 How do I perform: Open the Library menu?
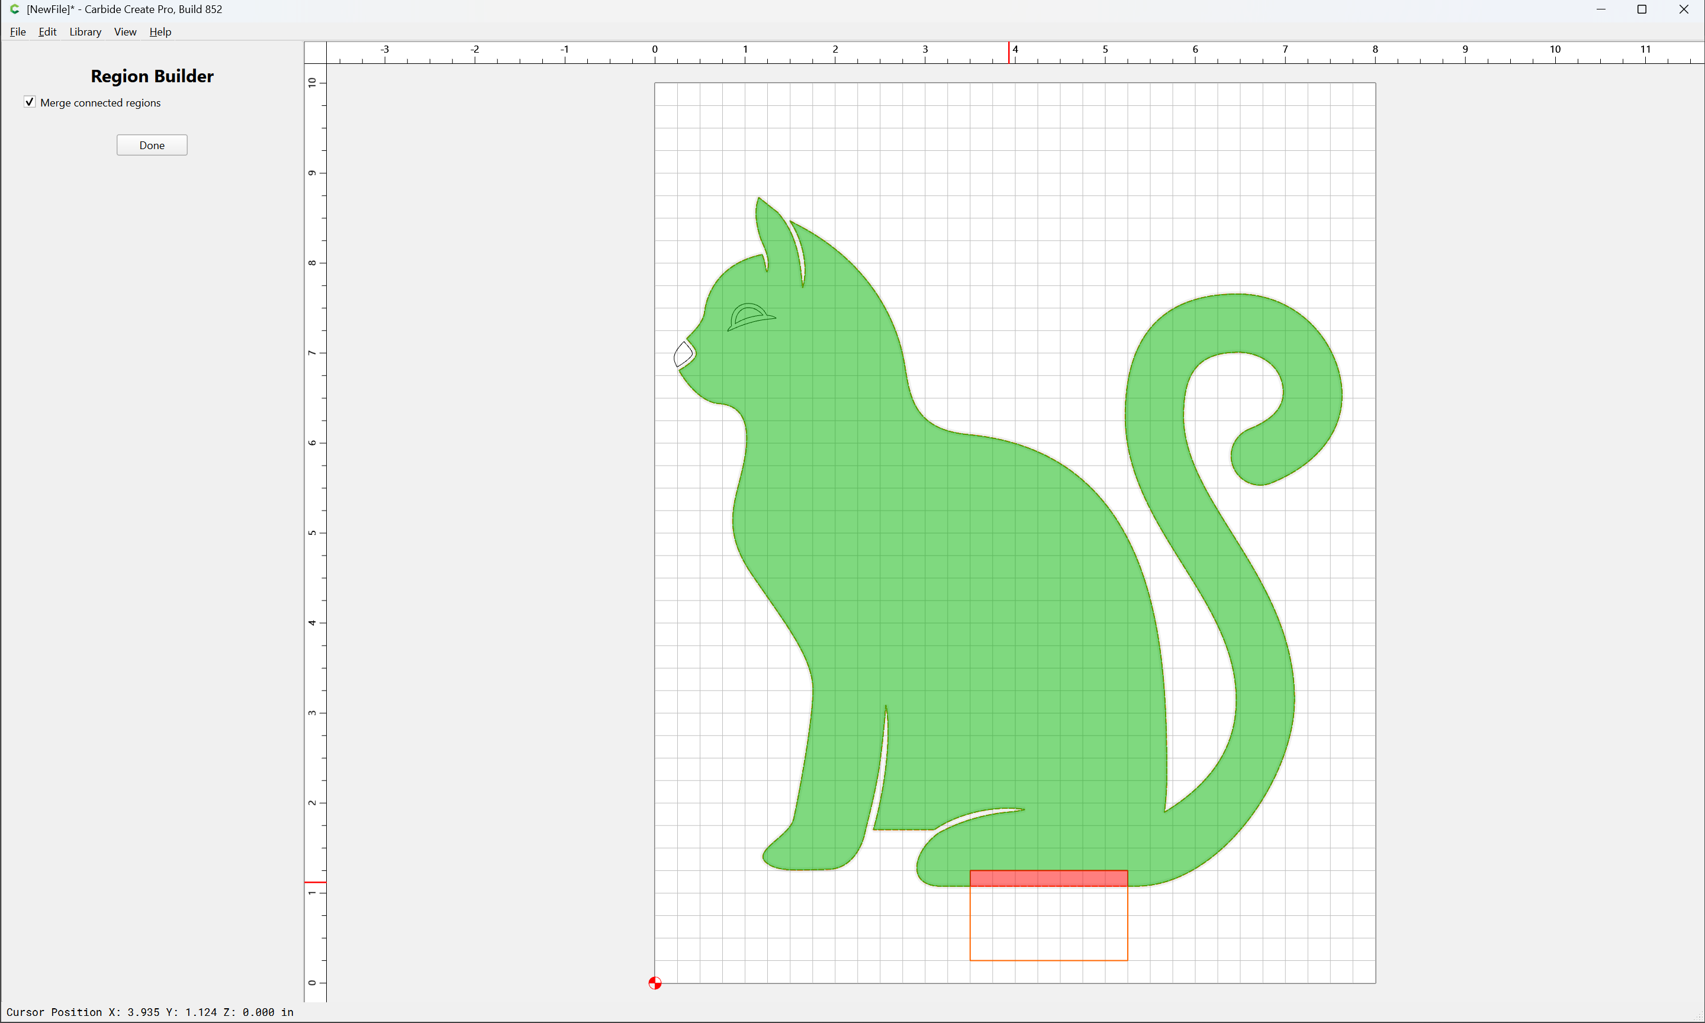[85, 32]
